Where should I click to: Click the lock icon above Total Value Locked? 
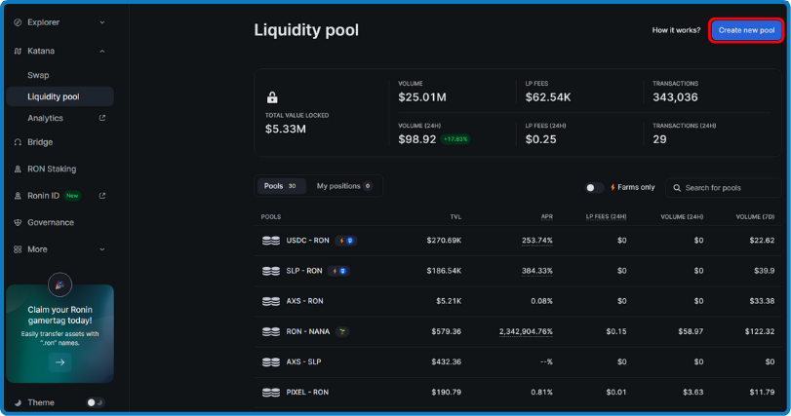click(x=272, y=97)
